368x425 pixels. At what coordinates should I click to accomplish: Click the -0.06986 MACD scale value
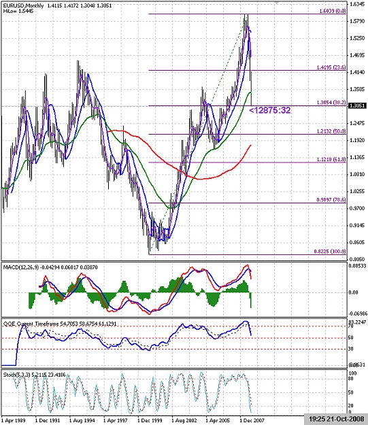(x=358, y=313)
